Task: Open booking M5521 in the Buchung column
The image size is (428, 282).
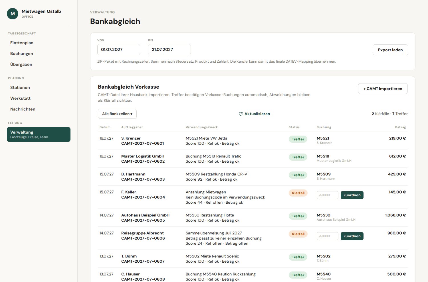Action: (323, 138)
